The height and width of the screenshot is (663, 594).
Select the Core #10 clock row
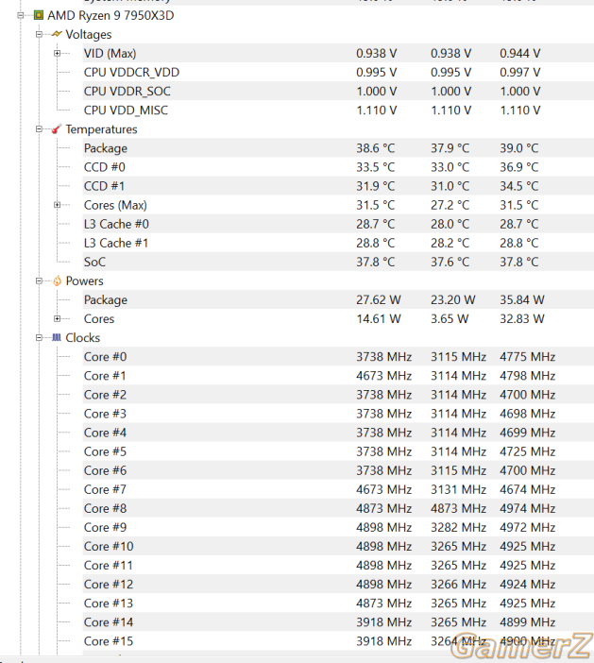point(338,546)
